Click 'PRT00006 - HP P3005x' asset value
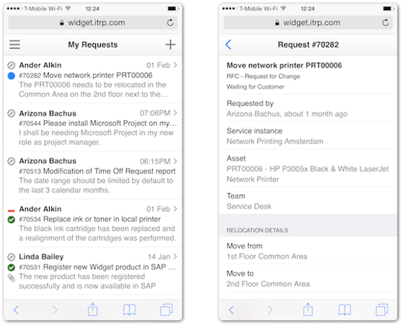The width and height of the screenshot is (401, 324). [x=308, y=174]
